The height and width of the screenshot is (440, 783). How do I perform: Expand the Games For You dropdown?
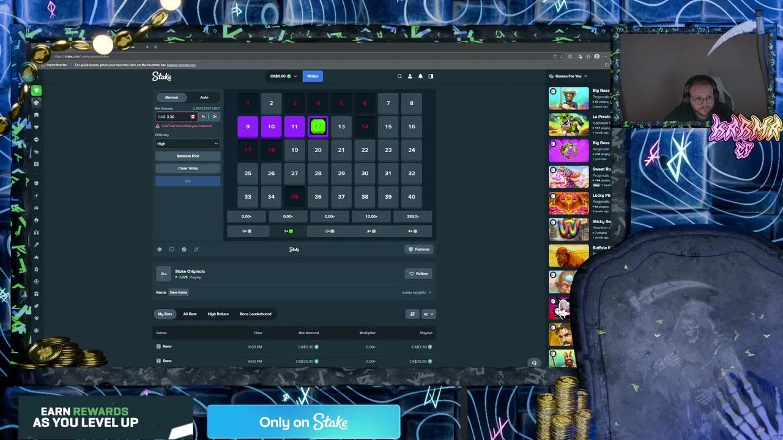[568, 76]
